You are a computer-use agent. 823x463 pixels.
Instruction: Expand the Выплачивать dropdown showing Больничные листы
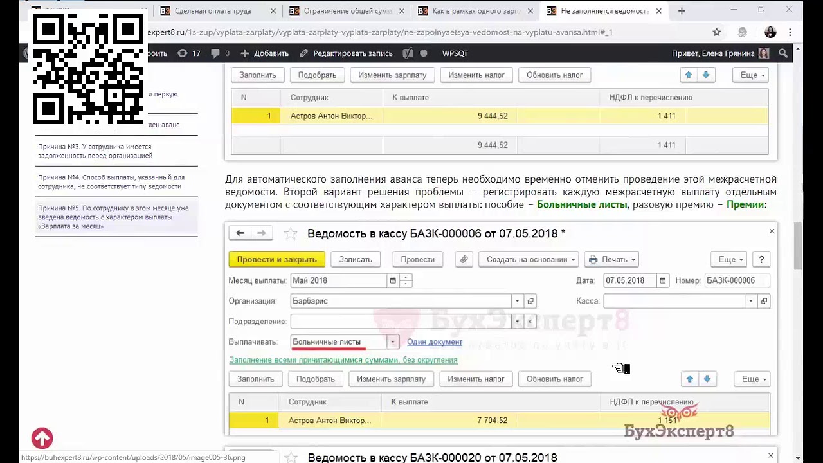pyautogui.click(x=393, y=342)
